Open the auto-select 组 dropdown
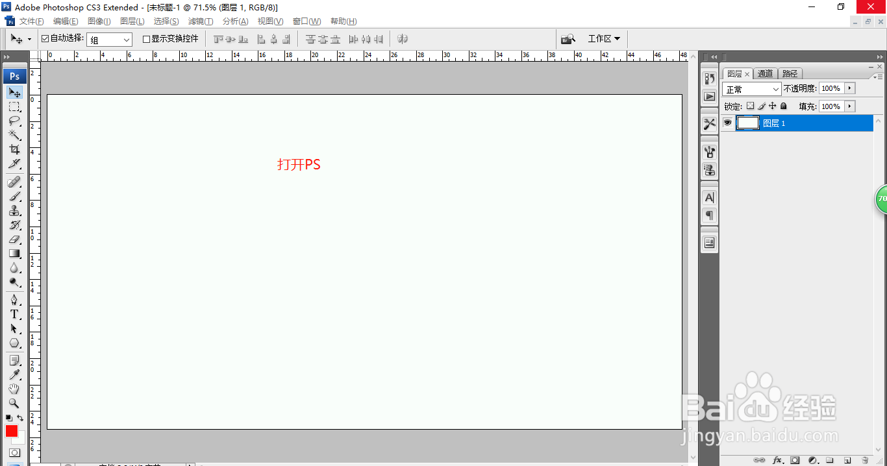 click(x=110, y=40)
